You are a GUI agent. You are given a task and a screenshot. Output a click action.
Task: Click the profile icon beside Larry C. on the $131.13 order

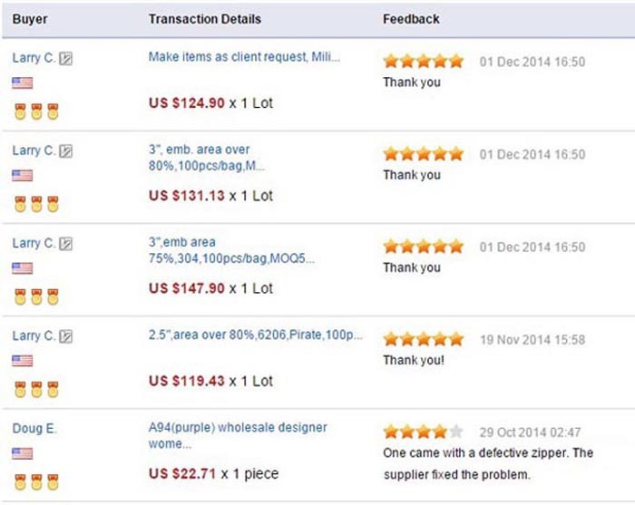click(66, 151)
